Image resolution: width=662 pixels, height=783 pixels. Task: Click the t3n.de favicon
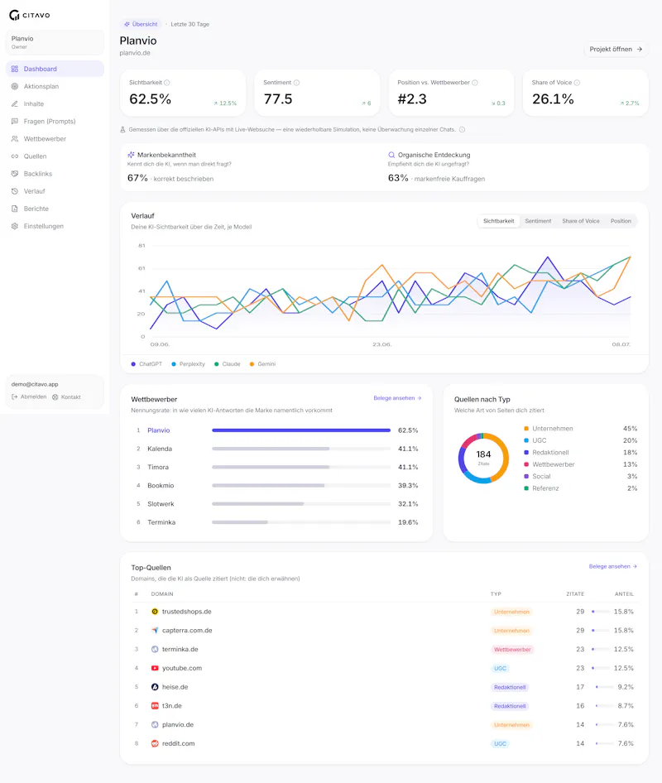155,706
